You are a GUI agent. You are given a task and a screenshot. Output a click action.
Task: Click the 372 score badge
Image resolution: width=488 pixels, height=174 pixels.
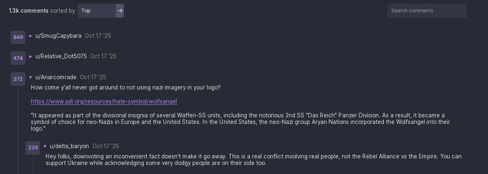[18, 79]
